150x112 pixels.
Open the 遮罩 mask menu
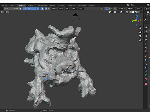[x=2, y=12]
